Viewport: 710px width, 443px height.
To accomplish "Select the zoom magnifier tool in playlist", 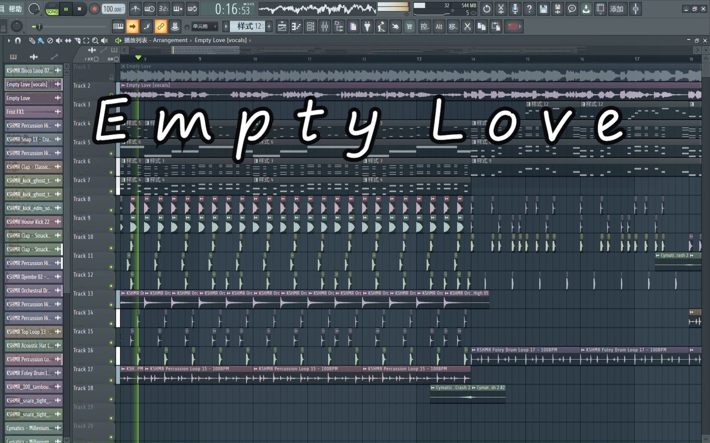I will point(95,40).
